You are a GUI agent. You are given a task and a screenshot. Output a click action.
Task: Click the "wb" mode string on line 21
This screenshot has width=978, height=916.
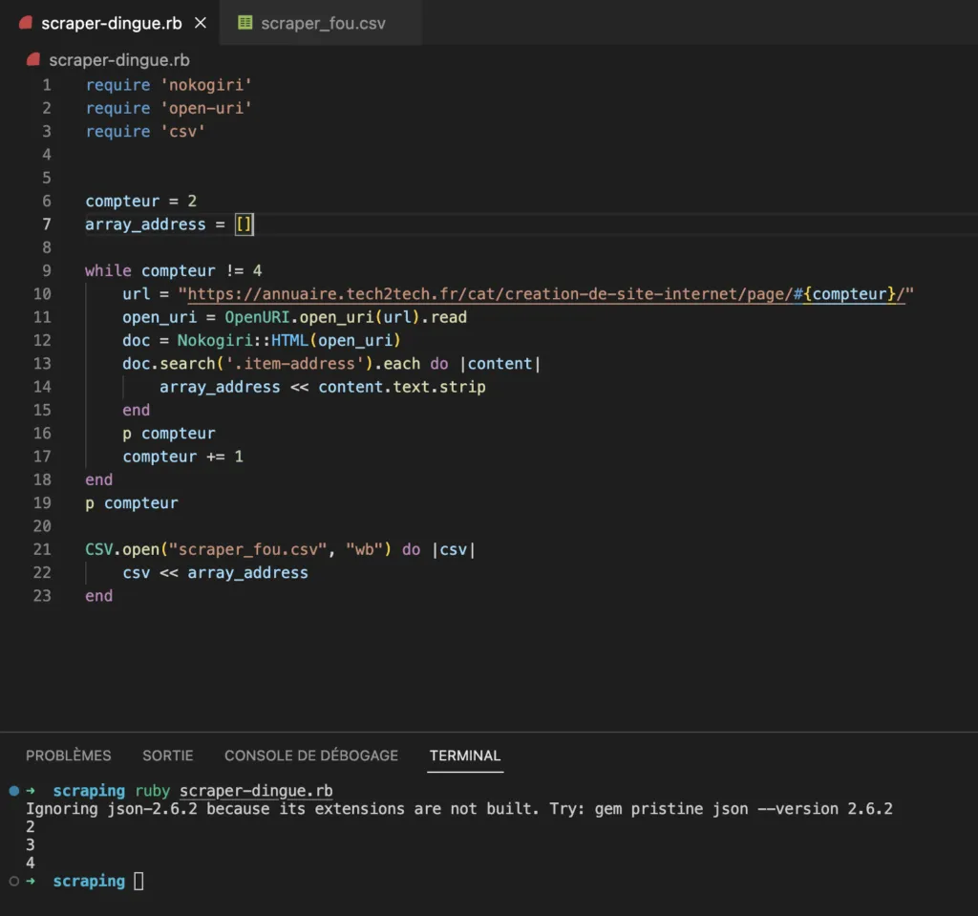tap(364, 549)
